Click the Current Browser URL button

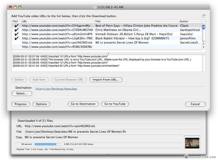(x=69, y=80)
